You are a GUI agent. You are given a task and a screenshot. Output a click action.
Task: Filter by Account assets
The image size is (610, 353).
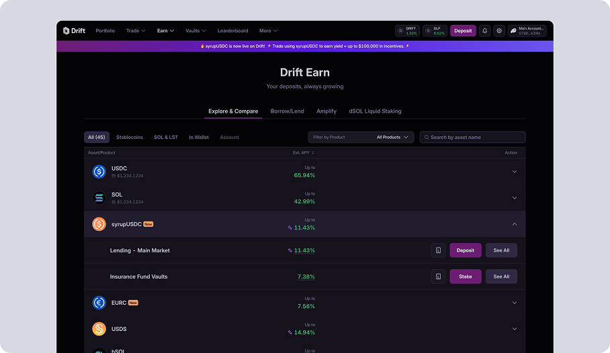click(x=229, y=137)
